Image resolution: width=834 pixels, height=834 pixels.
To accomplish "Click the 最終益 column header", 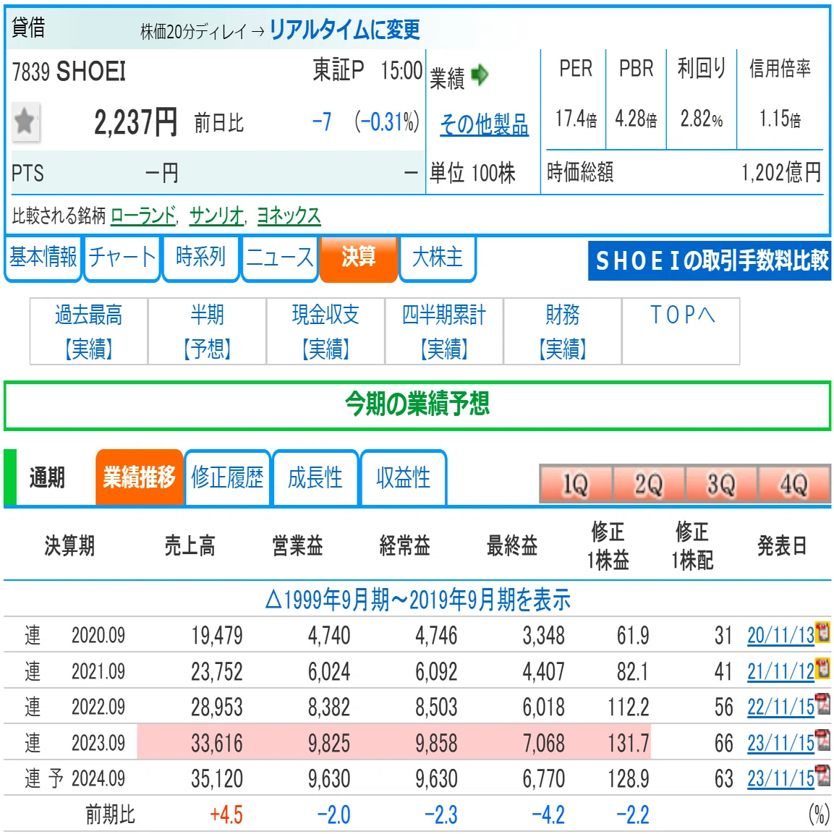I will (x=511, y=545).
